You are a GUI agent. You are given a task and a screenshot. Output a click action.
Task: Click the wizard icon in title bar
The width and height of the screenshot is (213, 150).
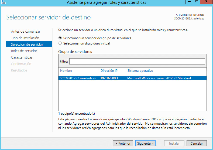click(3, 2)
